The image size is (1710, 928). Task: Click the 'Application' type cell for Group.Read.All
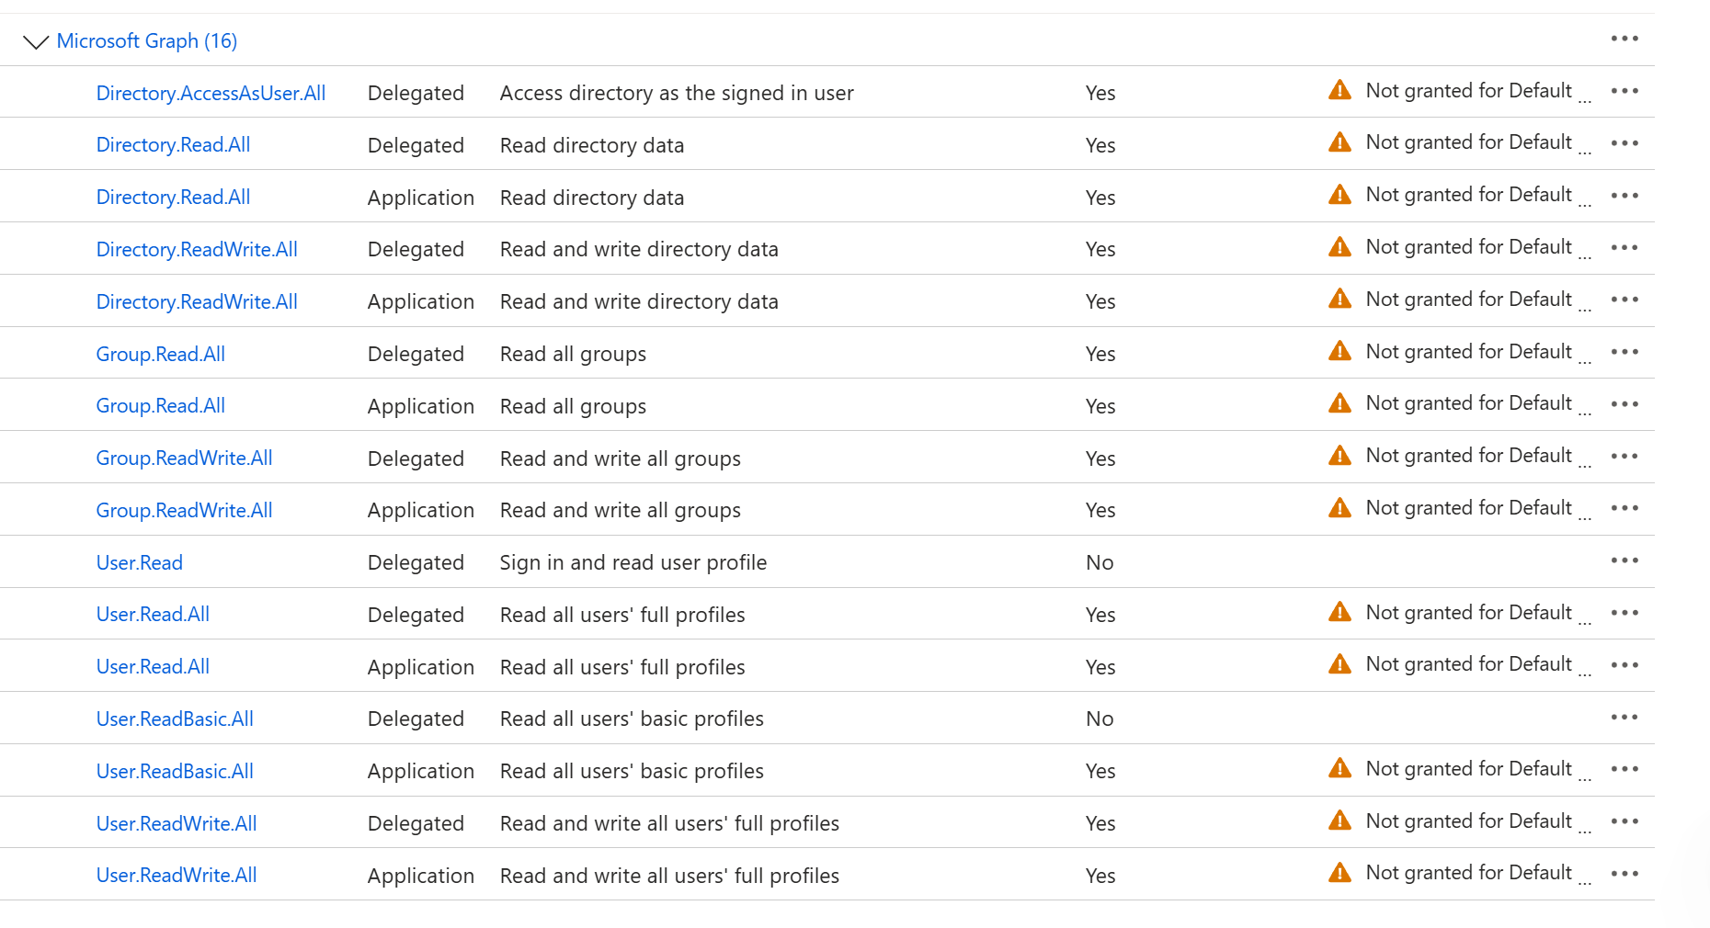point(421,406)
